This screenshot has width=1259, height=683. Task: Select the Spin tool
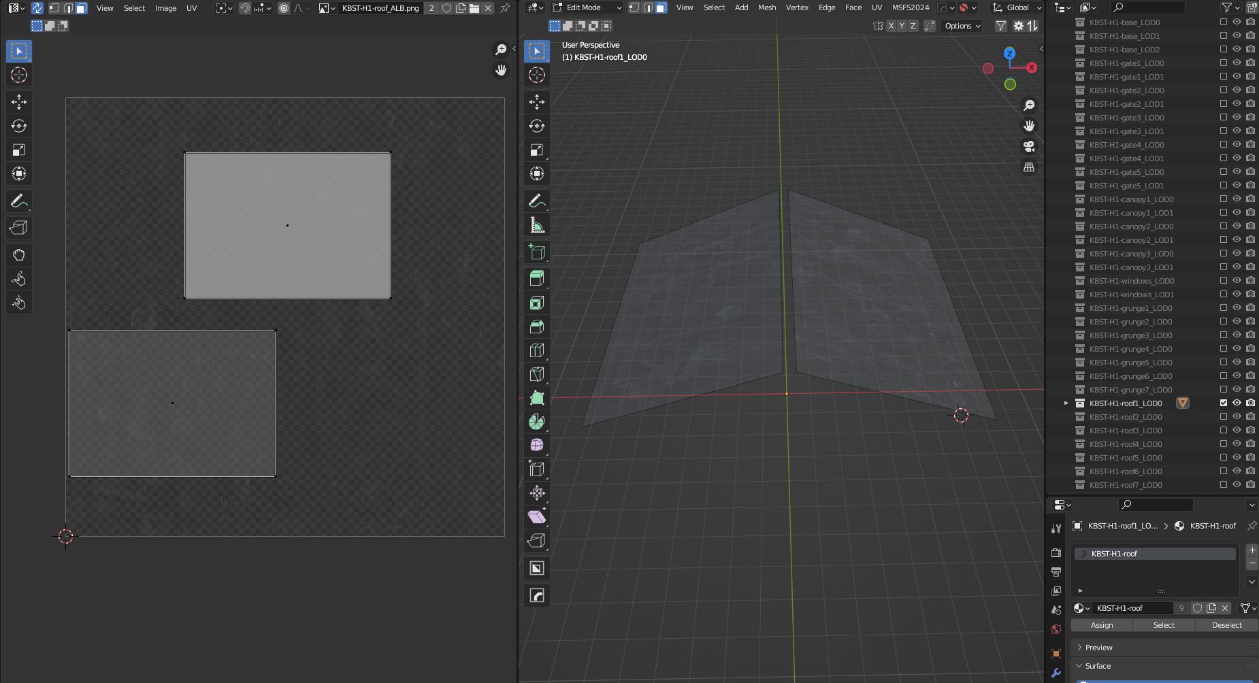[x=537, y=422]
